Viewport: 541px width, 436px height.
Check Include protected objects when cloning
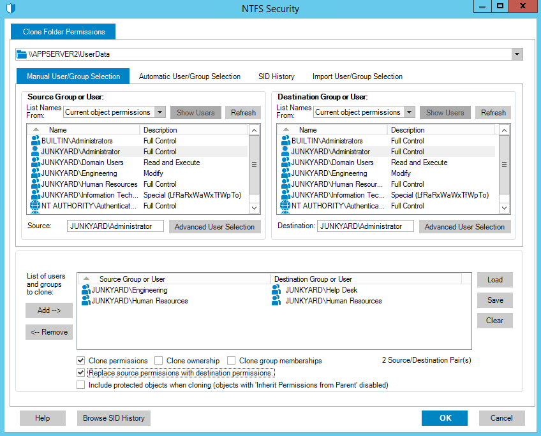80,385
